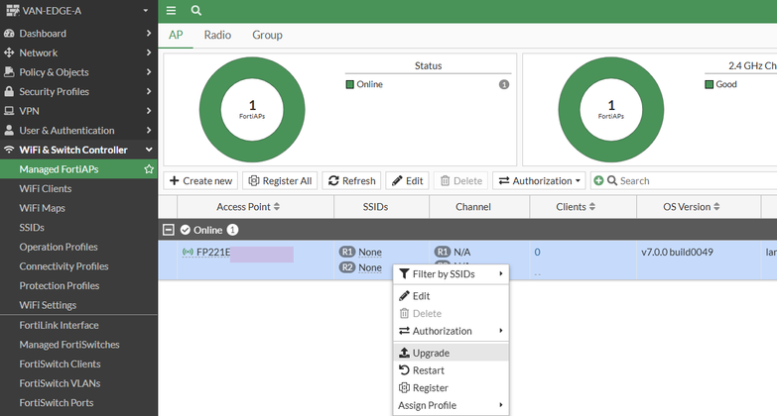Click the Online checkmark status icon
Viewport: 777px width, 416px height.
186,230
